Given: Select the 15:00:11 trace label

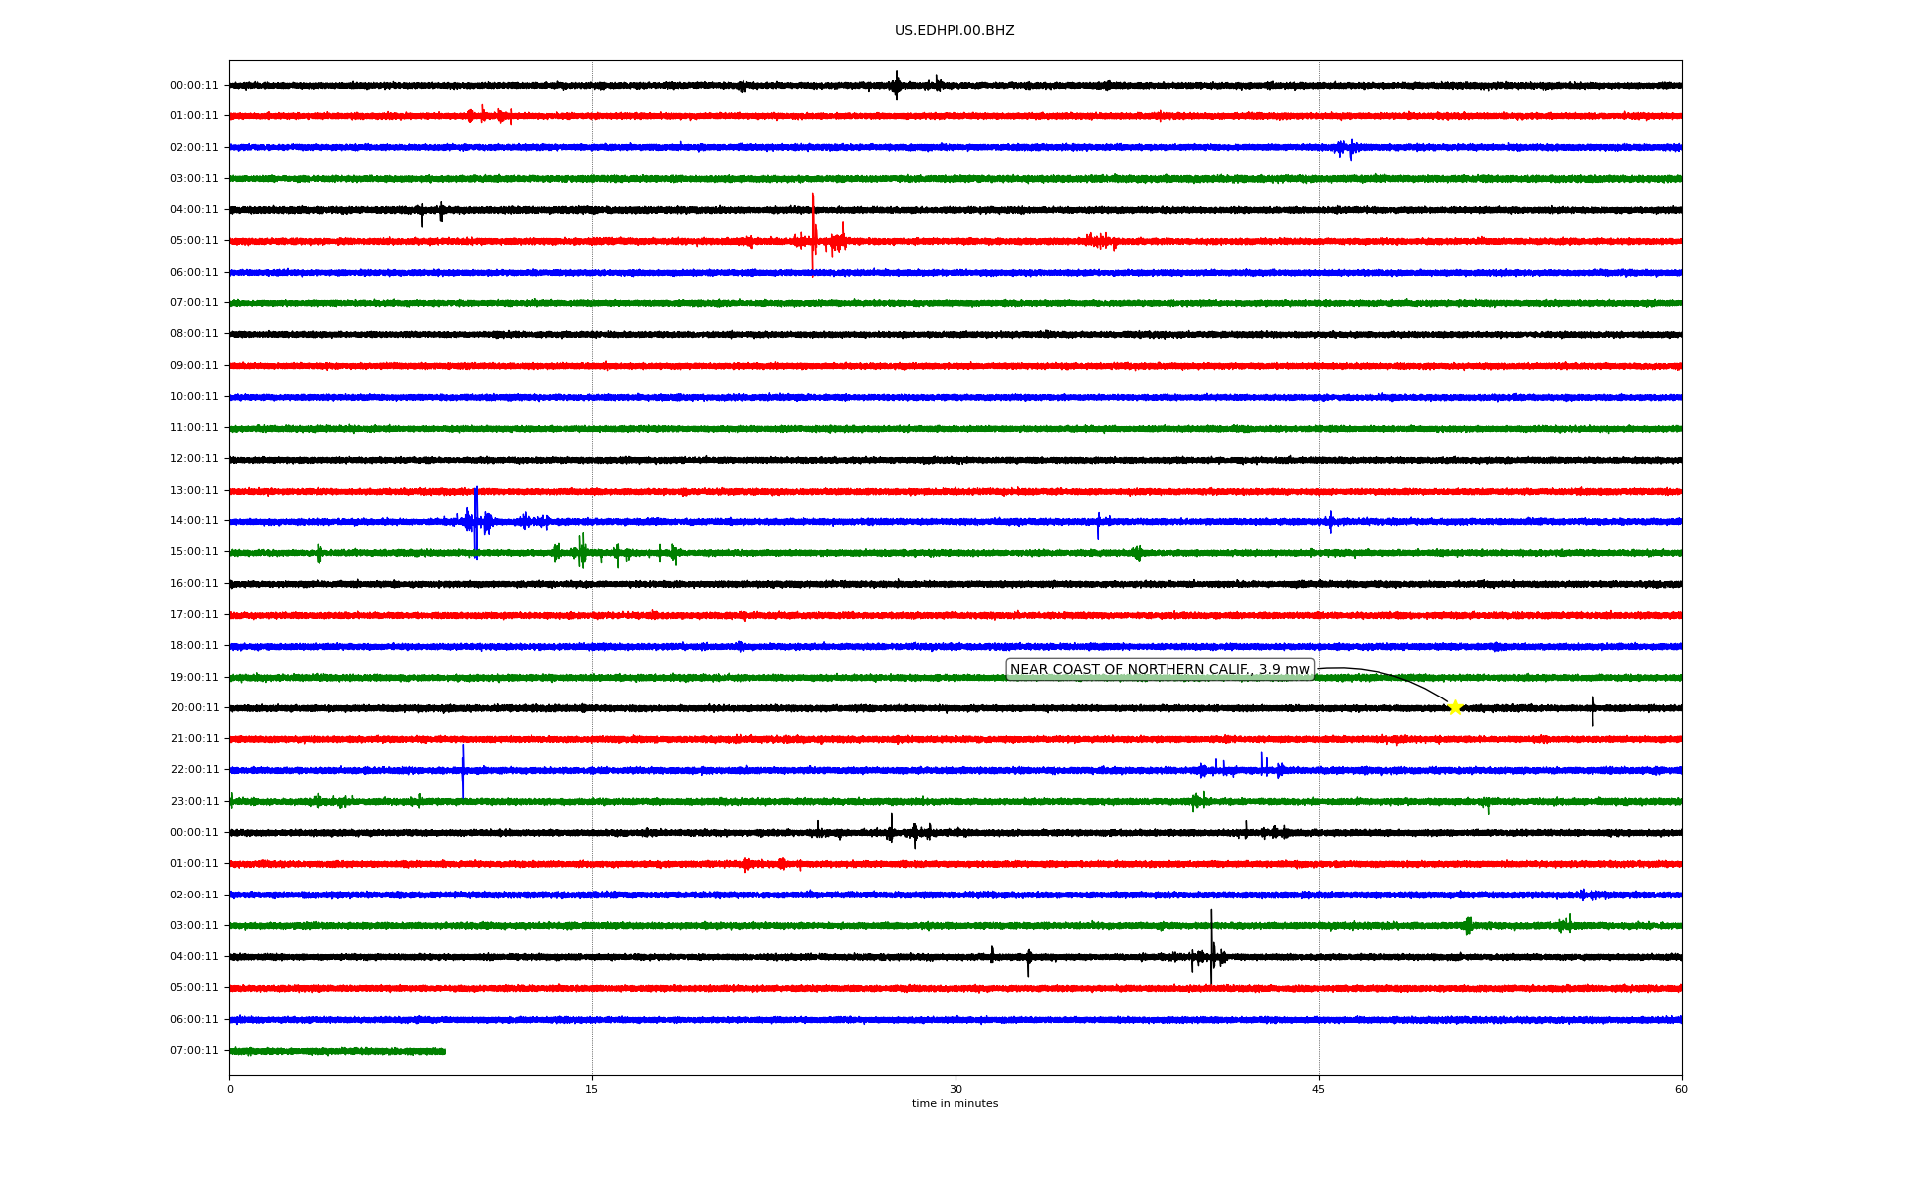Looking at the screenshot, I should point(194,552).
